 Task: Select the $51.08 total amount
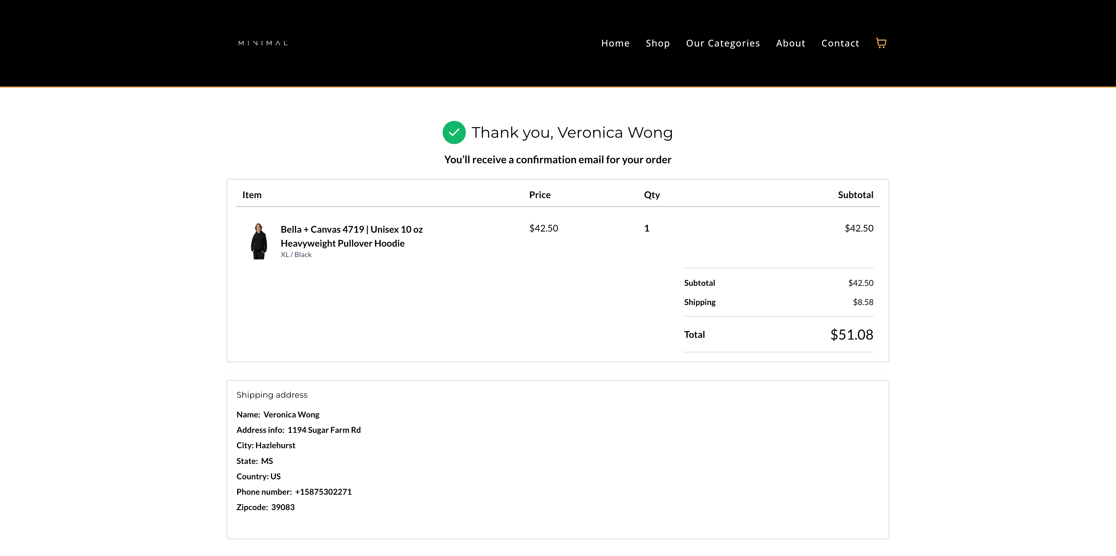click(x=851, y=335)
